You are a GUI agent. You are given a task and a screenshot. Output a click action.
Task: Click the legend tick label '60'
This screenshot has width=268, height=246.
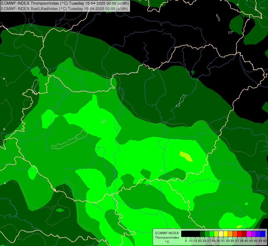click(x=265, y=241)
